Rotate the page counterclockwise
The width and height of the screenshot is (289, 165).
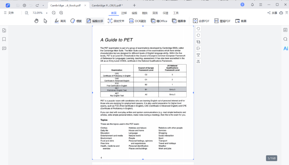198,29
